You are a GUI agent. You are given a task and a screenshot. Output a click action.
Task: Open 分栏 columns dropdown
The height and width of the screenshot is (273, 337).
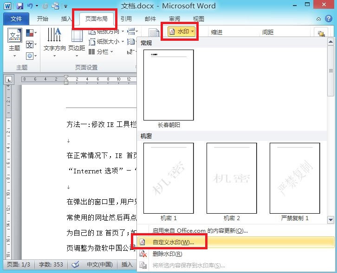[x=101, y=52]
